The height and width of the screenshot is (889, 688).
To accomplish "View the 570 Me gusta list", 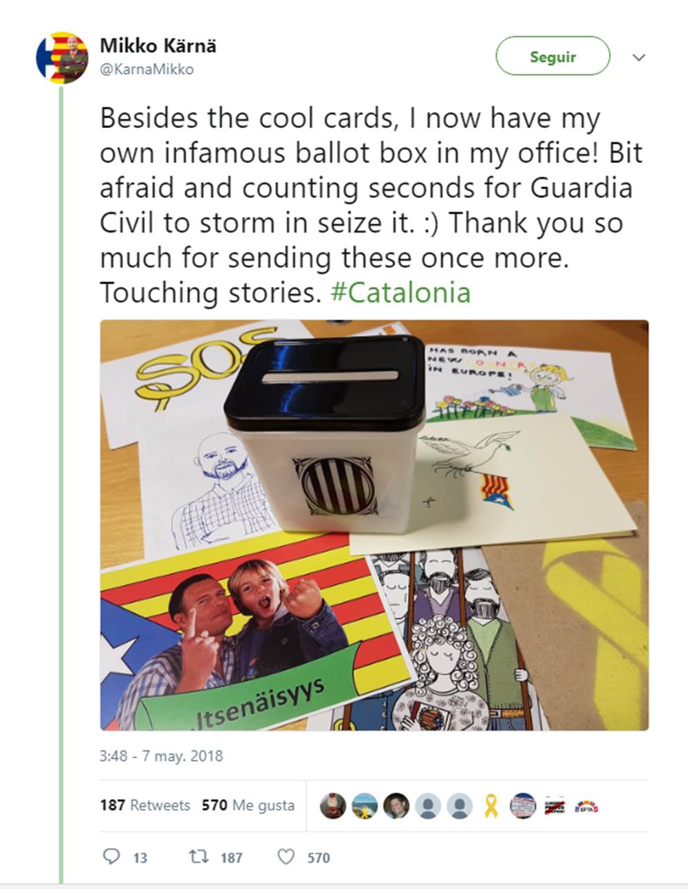I will tap(248, 805).
